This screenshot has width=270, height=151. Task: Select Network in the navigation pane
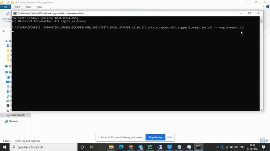[13, 121]
